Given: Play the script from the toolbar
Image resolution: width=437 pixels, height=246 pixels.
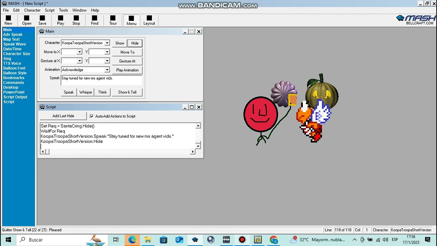Looking at the screenshot, I should coord(60,20).
